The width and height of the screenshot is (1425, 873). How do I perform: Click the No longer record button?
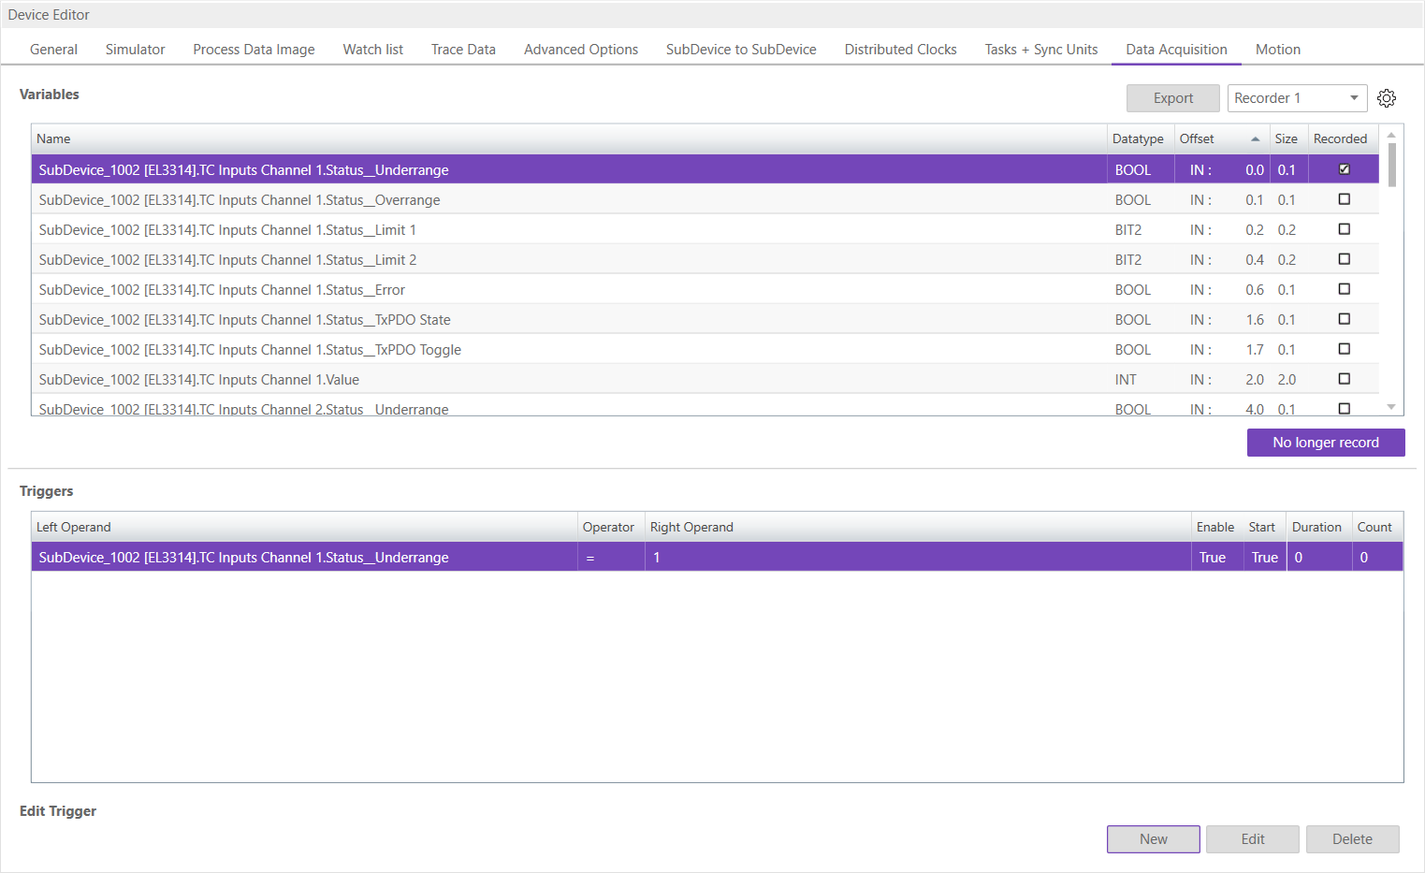point(1325,443)
